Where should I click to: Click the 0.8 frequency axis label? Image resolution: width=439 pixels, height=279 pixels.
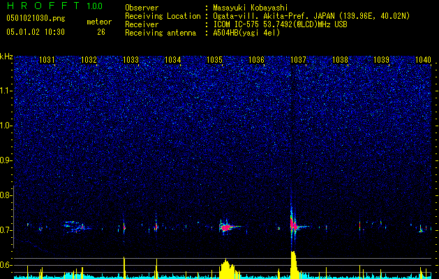pyautogui.click(x=6, y=195)
